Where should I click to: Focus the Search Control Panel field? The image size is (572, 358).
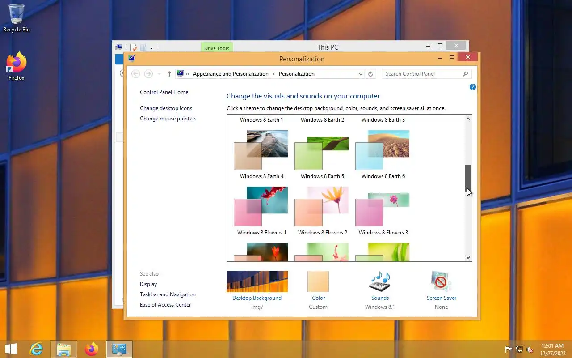click(426, 74)
